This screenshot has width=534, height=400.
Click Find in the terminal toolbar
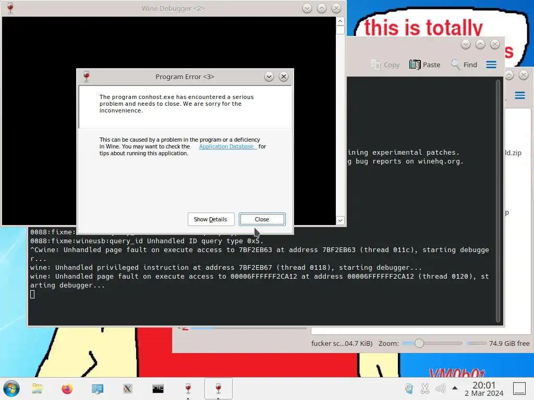[464, 65]
